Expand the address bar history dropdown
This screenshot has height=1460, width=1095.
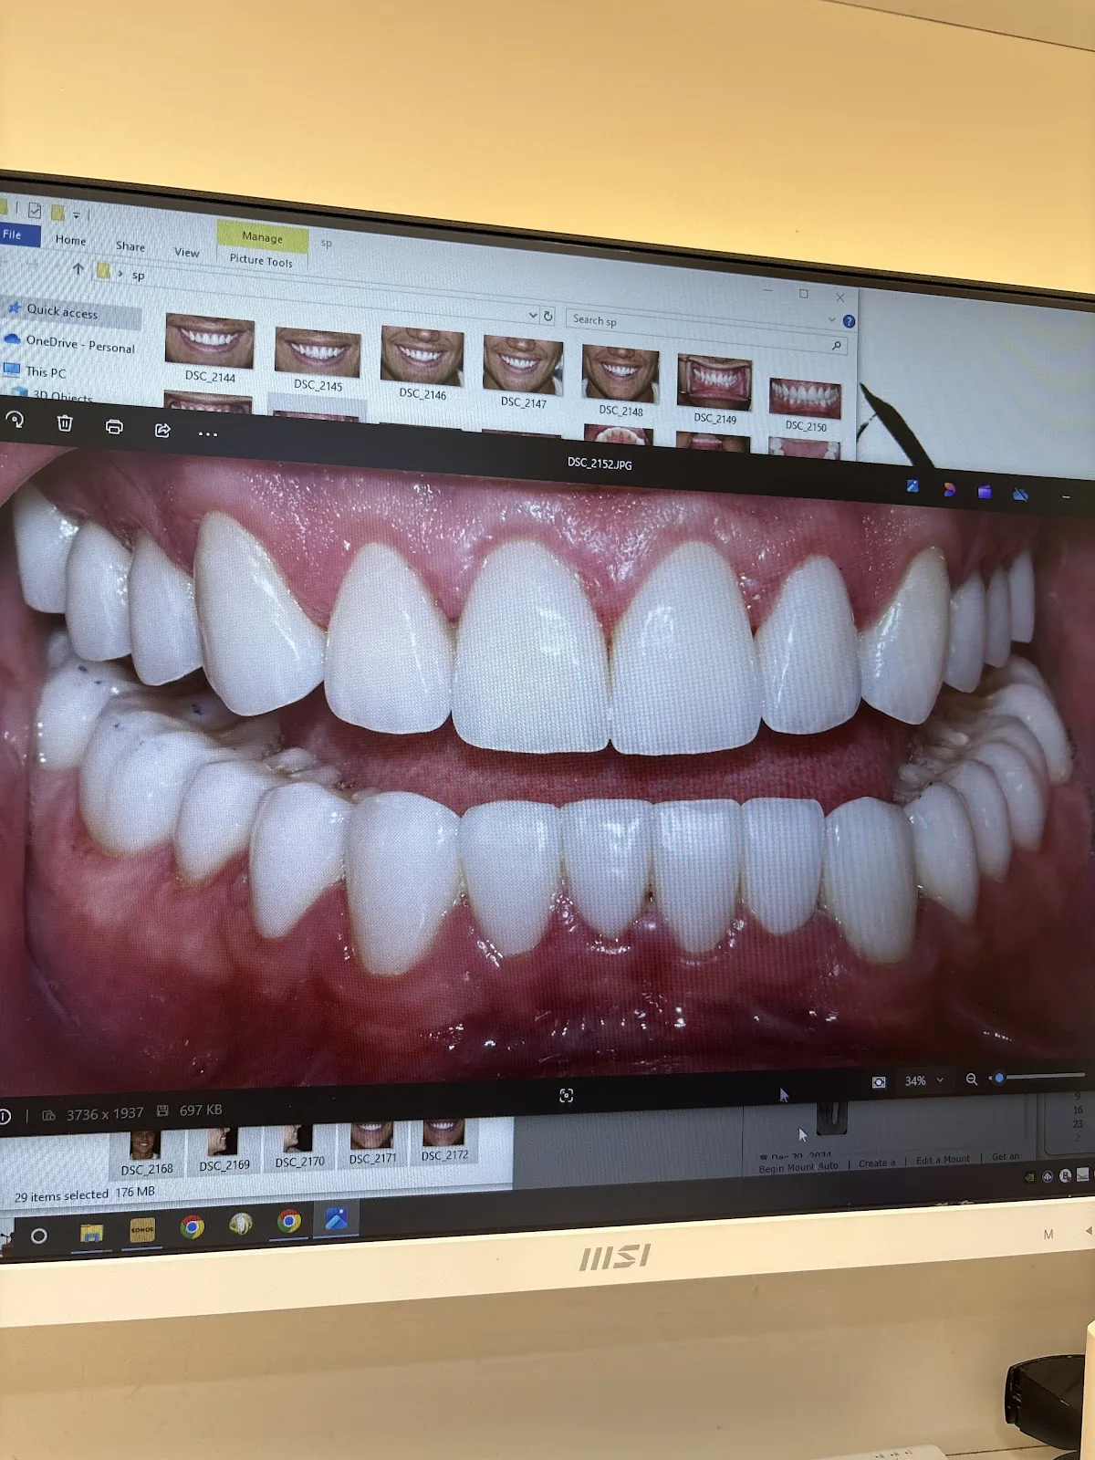tap(533, 315)
